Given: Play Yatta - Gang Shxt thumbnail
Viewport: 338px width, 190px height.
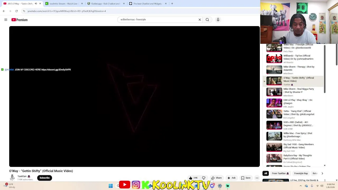Looking at the screenshot, I should pyautogui.click(x=274, y=114).
